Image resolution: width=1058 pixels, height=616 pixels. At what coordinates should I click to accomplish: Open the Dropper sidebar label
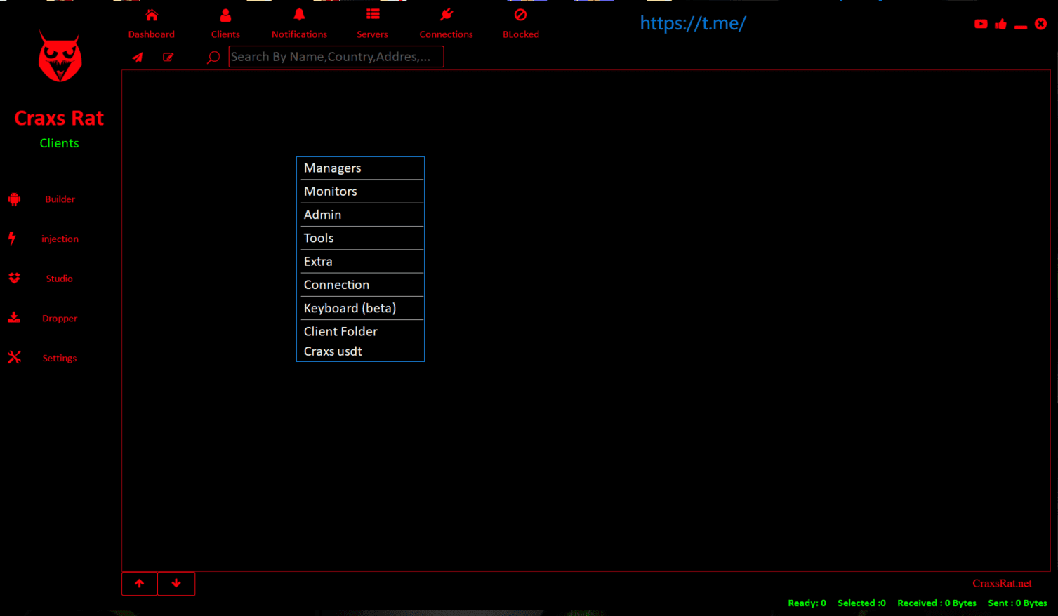click(x=60, y=319)
